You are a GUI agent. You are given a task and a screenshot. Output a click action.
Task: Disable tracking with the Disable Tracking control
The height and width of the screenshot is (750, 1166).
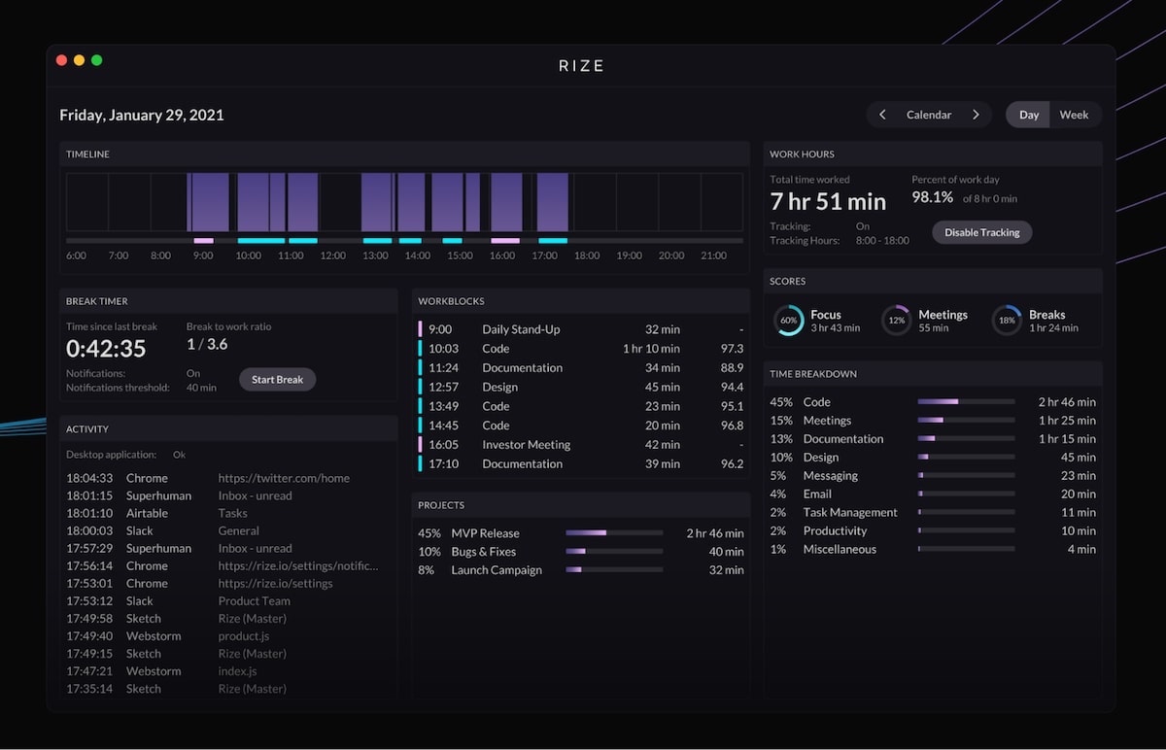[x=981, y=232]
